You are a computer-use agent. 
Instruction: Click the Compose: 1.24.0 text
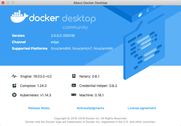(33, 86)
